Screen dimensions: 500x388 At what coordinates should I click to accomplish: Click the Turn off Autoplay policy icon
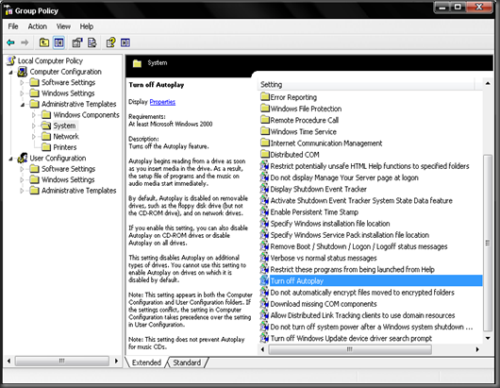(264, 280)
